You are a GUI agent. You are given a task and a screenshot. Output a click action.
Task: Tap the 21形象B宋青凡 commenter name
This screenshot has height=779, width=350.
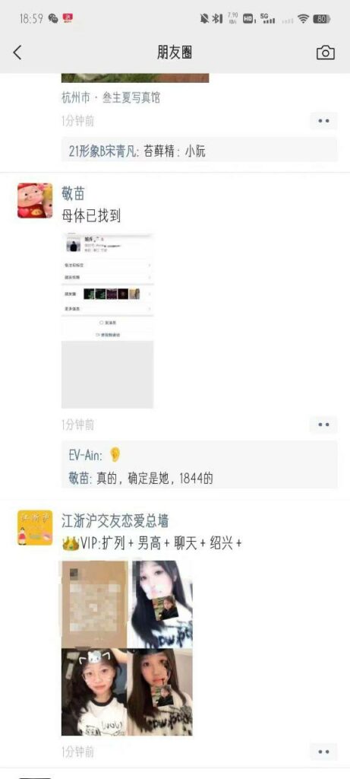tap(102, 152)
